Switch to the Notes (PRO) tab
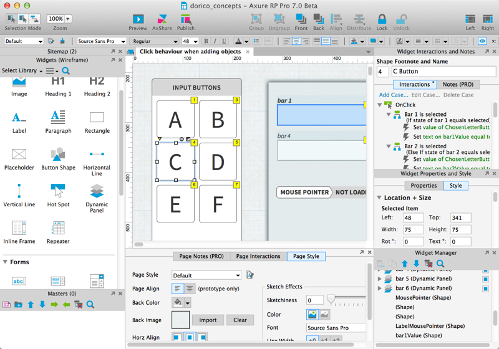This screenshot has height=349, width=499. 458,84
